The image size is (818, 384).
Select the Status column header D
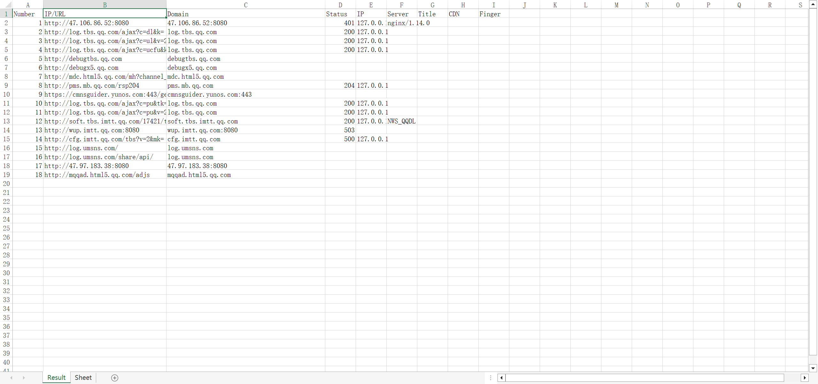tap(340, 4)
